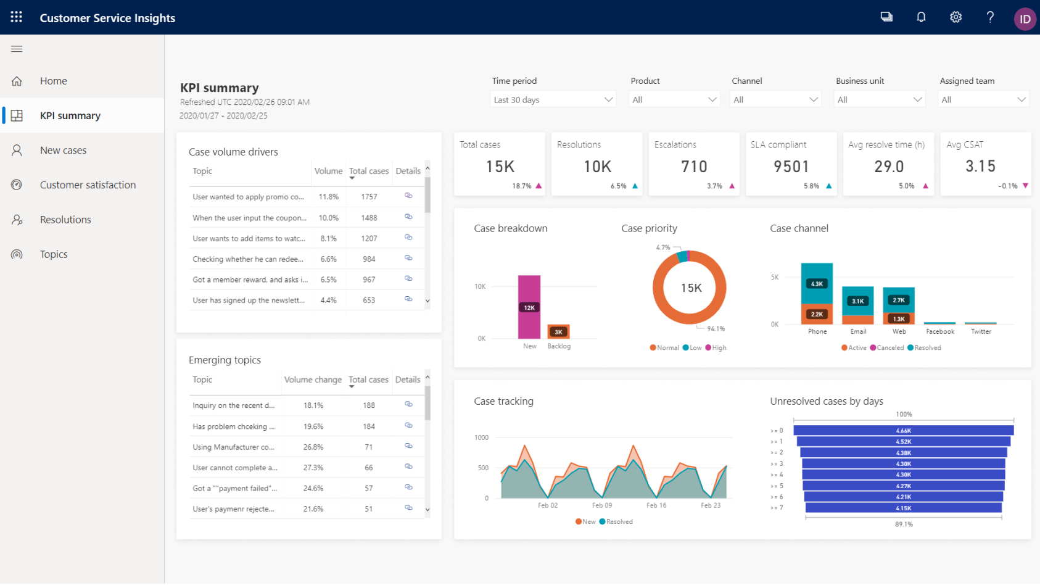
Task: Sort by Total cases in Case volume drivers
Action: coord(368,172)
